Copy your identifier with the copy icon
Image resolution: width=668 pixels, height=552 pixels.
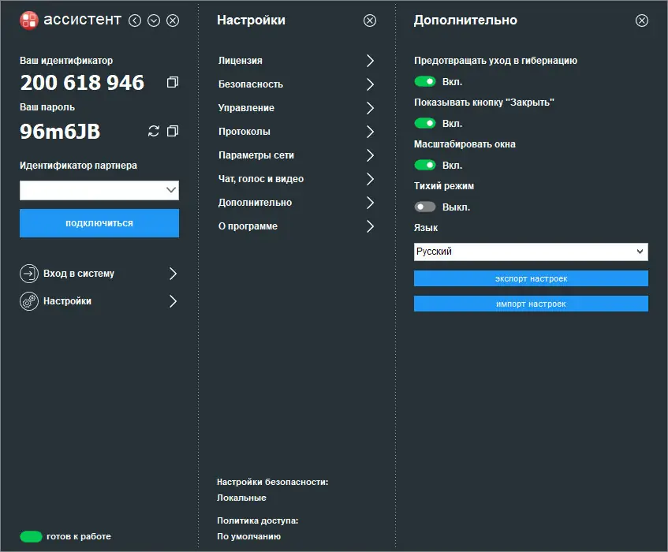(173, 82)
